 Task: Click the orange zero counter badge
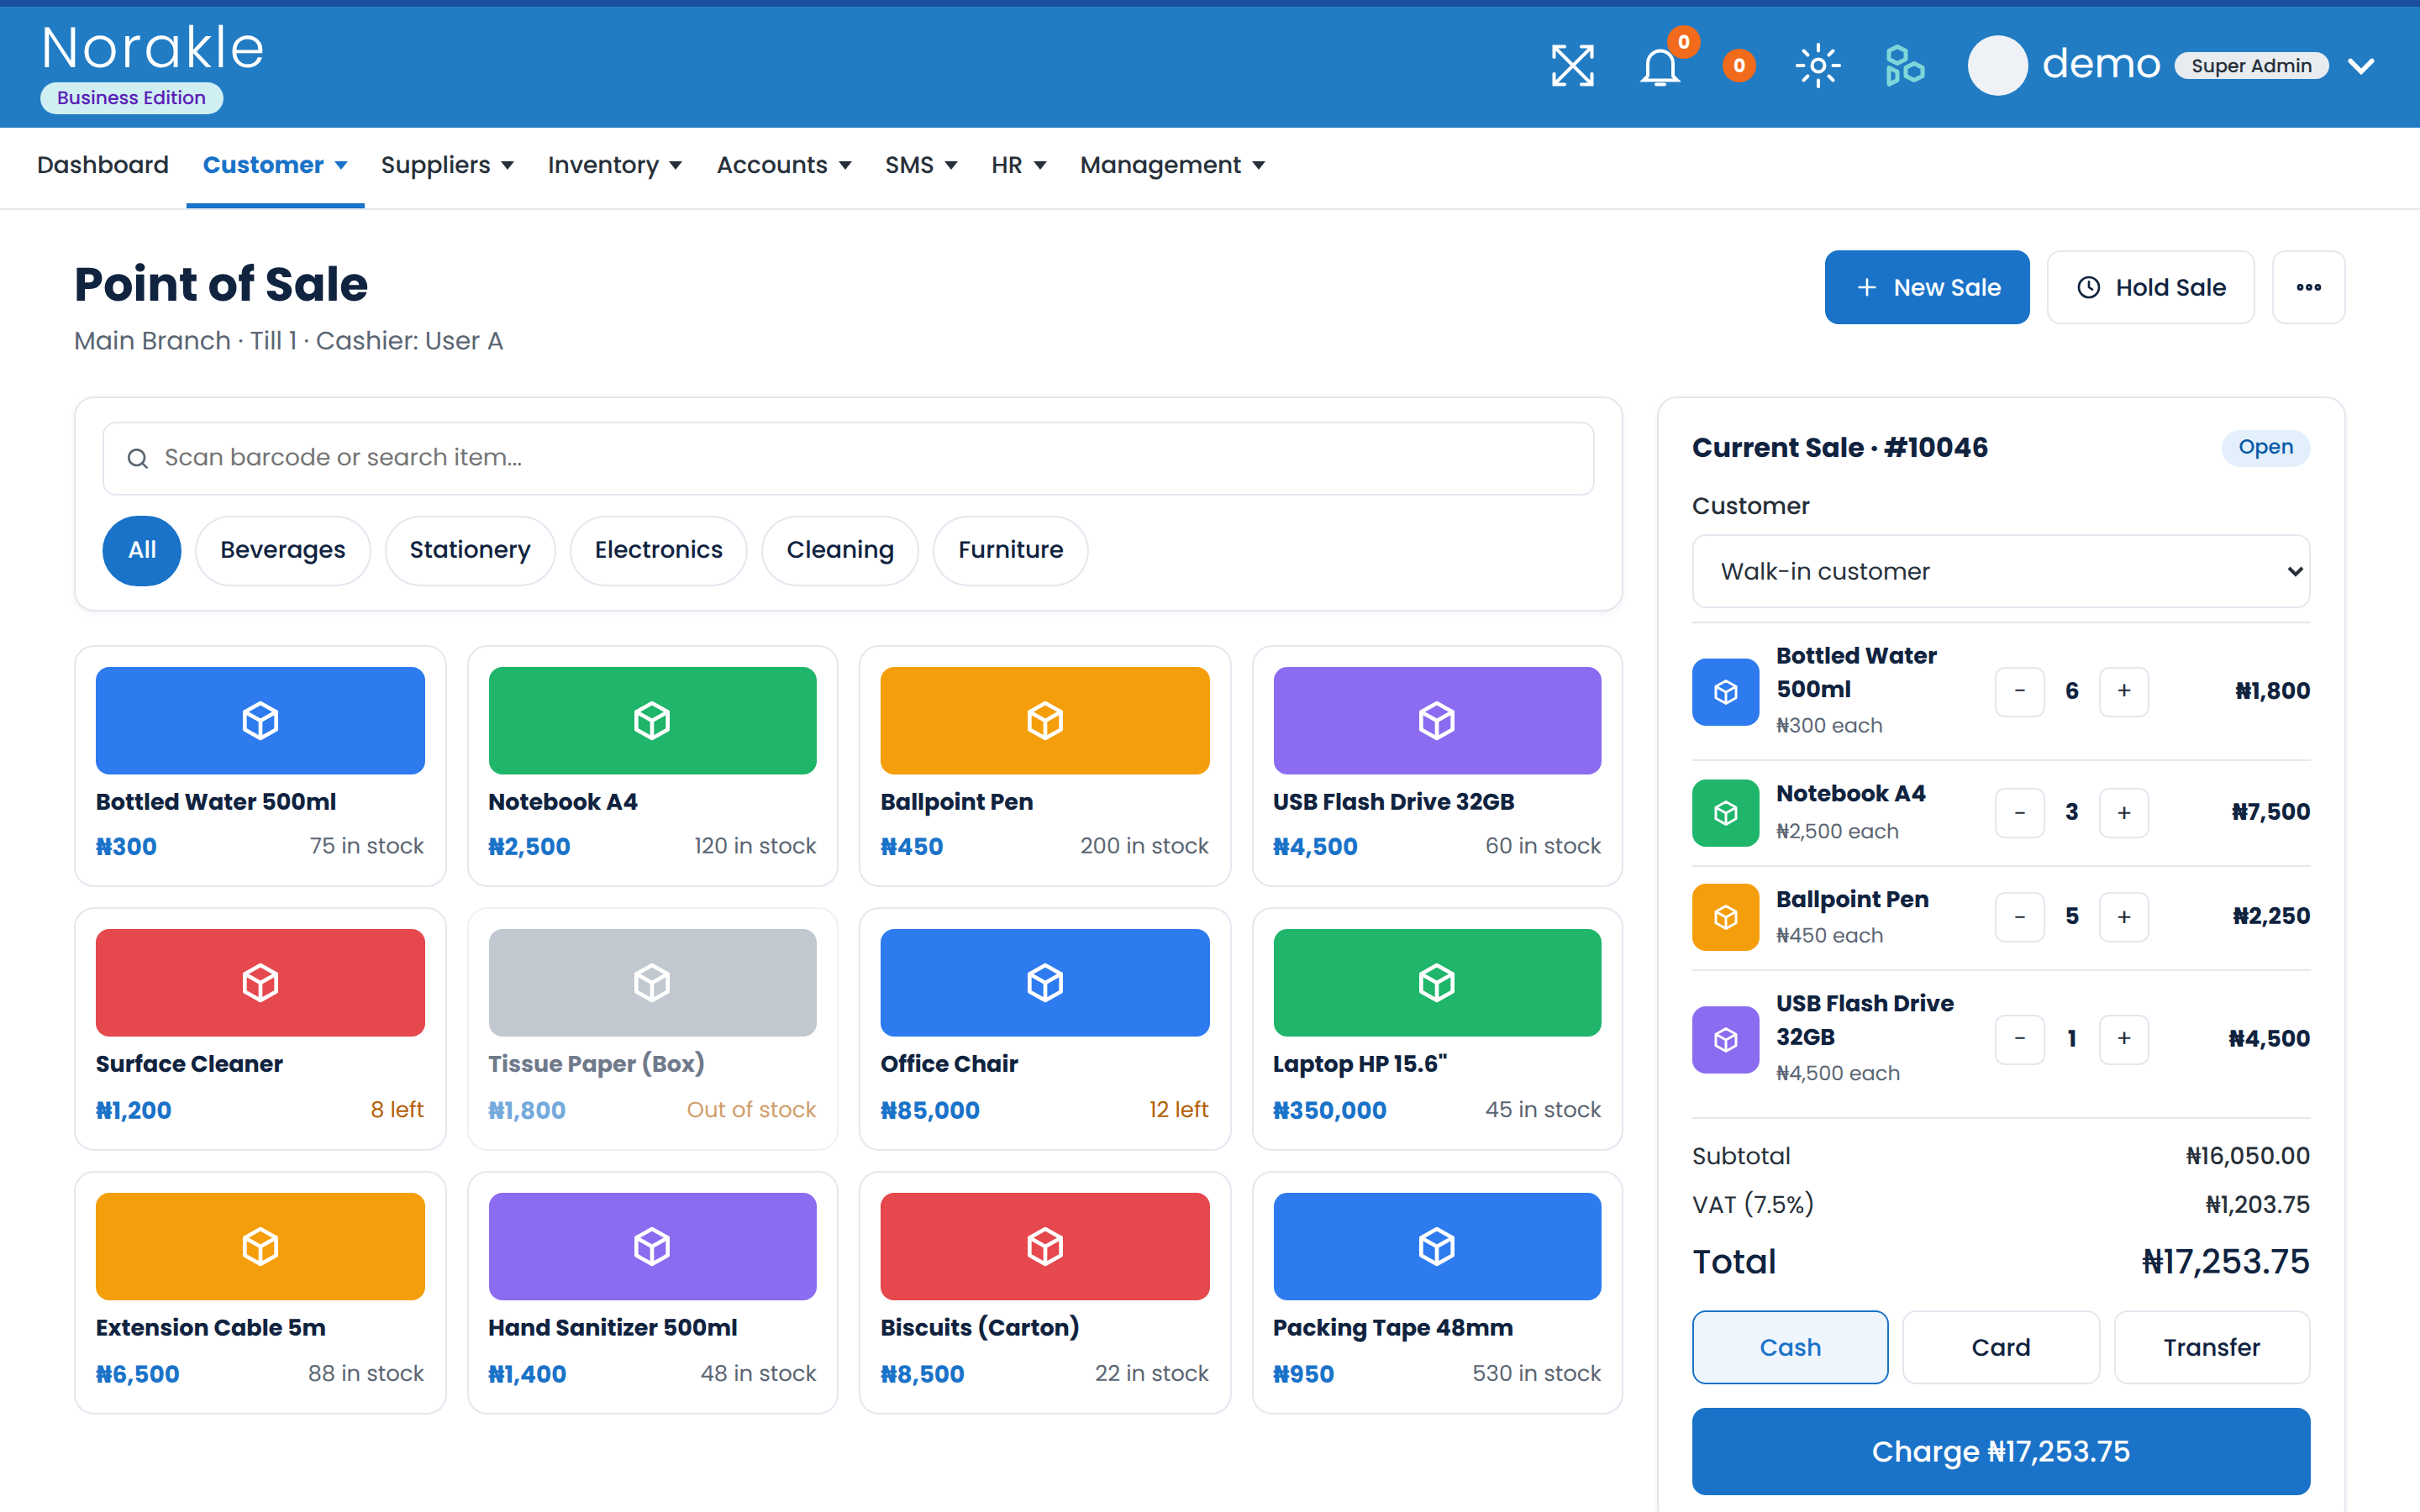pos(1739,66)
